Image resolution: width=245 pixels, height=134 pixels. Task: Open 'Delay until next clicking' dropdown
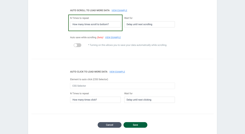tap(149, 100)
